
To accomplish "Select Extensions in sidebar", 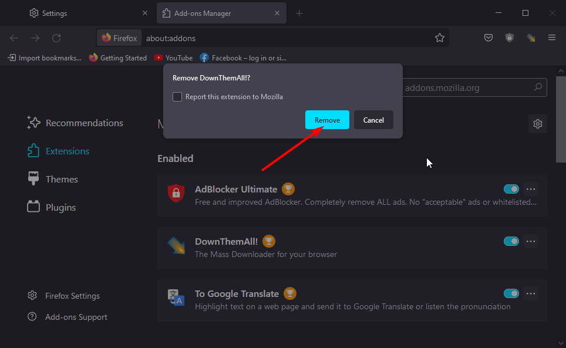I will point(58,151).
